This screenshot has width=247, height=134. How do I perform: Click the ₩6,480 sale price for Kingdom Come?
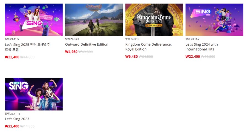click(131, 57)
